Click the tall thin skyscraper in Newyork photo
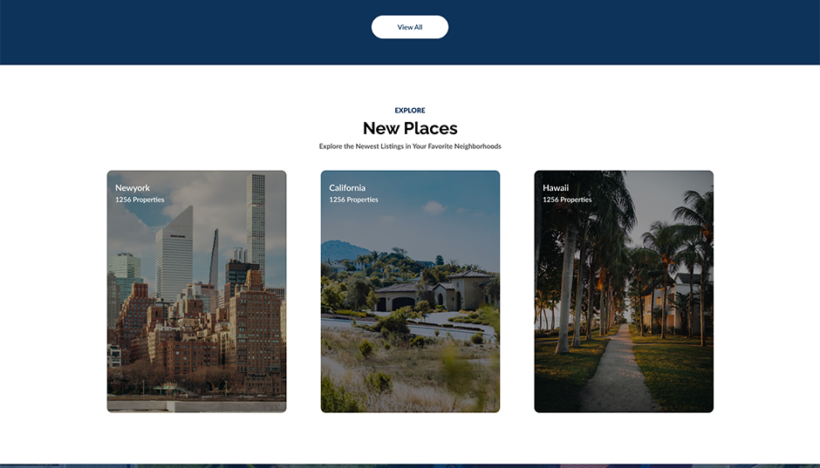The width and height of the screenshot is (820, 468). (x=255, y=218)
